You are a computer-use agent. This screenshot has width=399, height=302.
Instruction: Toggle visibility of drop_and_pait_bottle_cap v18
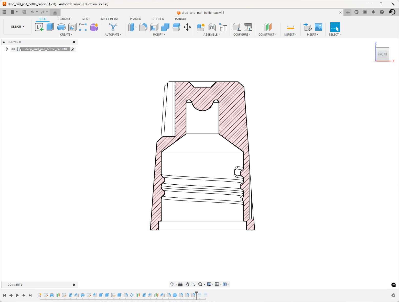pyautogui.click(x=13, y=49)
